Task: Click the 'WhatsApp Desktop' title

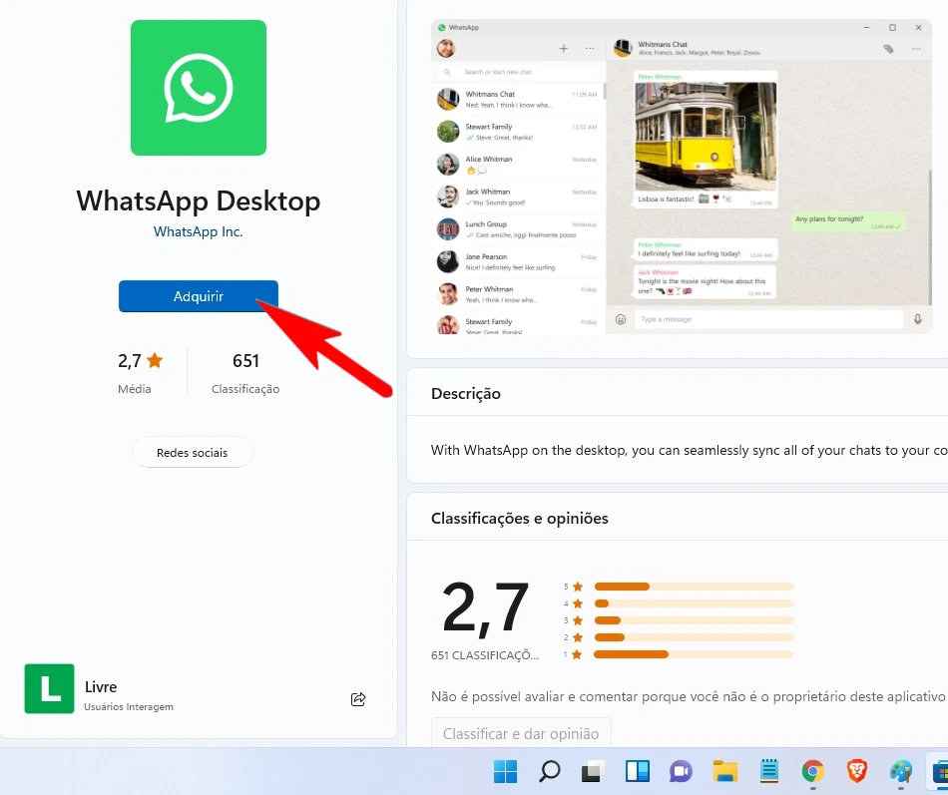Action: pyautogui.click(x=199, y=200)
